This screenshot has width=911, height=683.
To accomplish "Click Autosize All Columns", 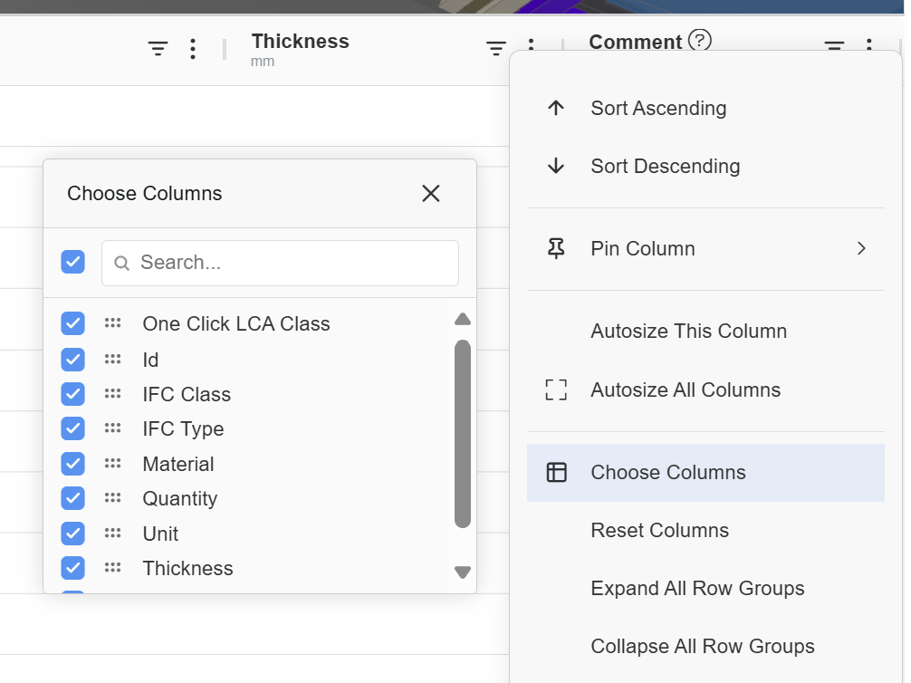I will click(x=685, y=390).
